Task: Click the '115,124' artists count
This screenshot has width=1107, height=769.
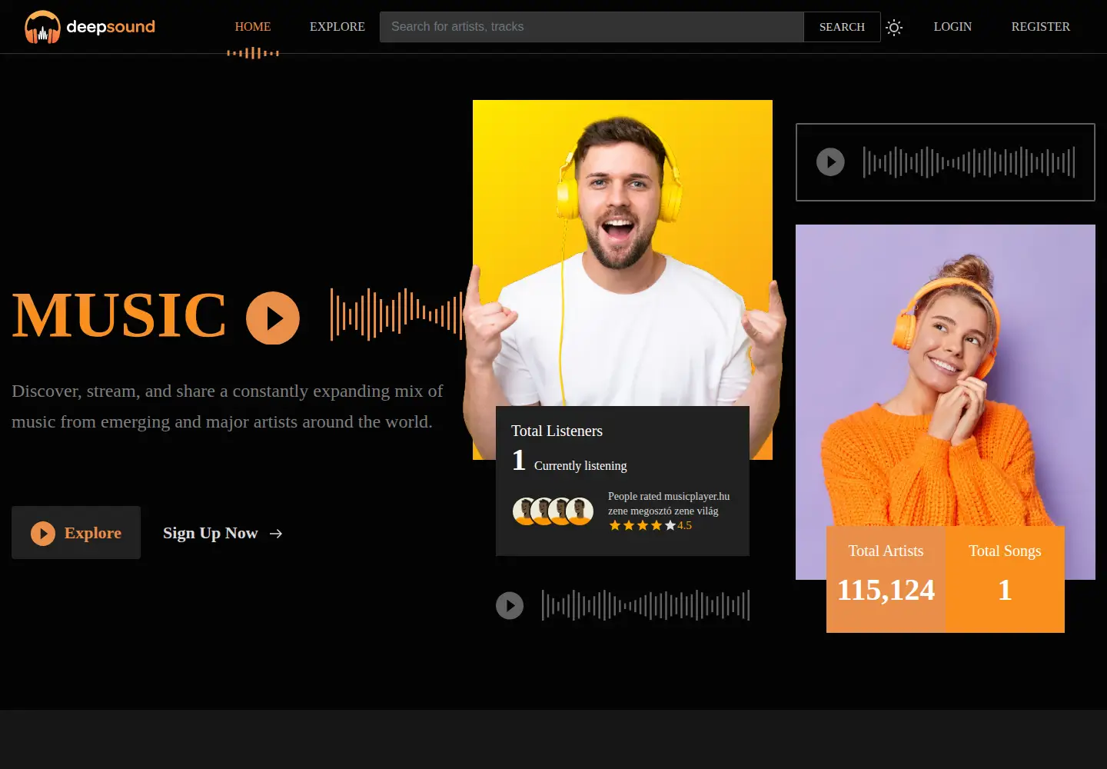Action: point(886,590)
